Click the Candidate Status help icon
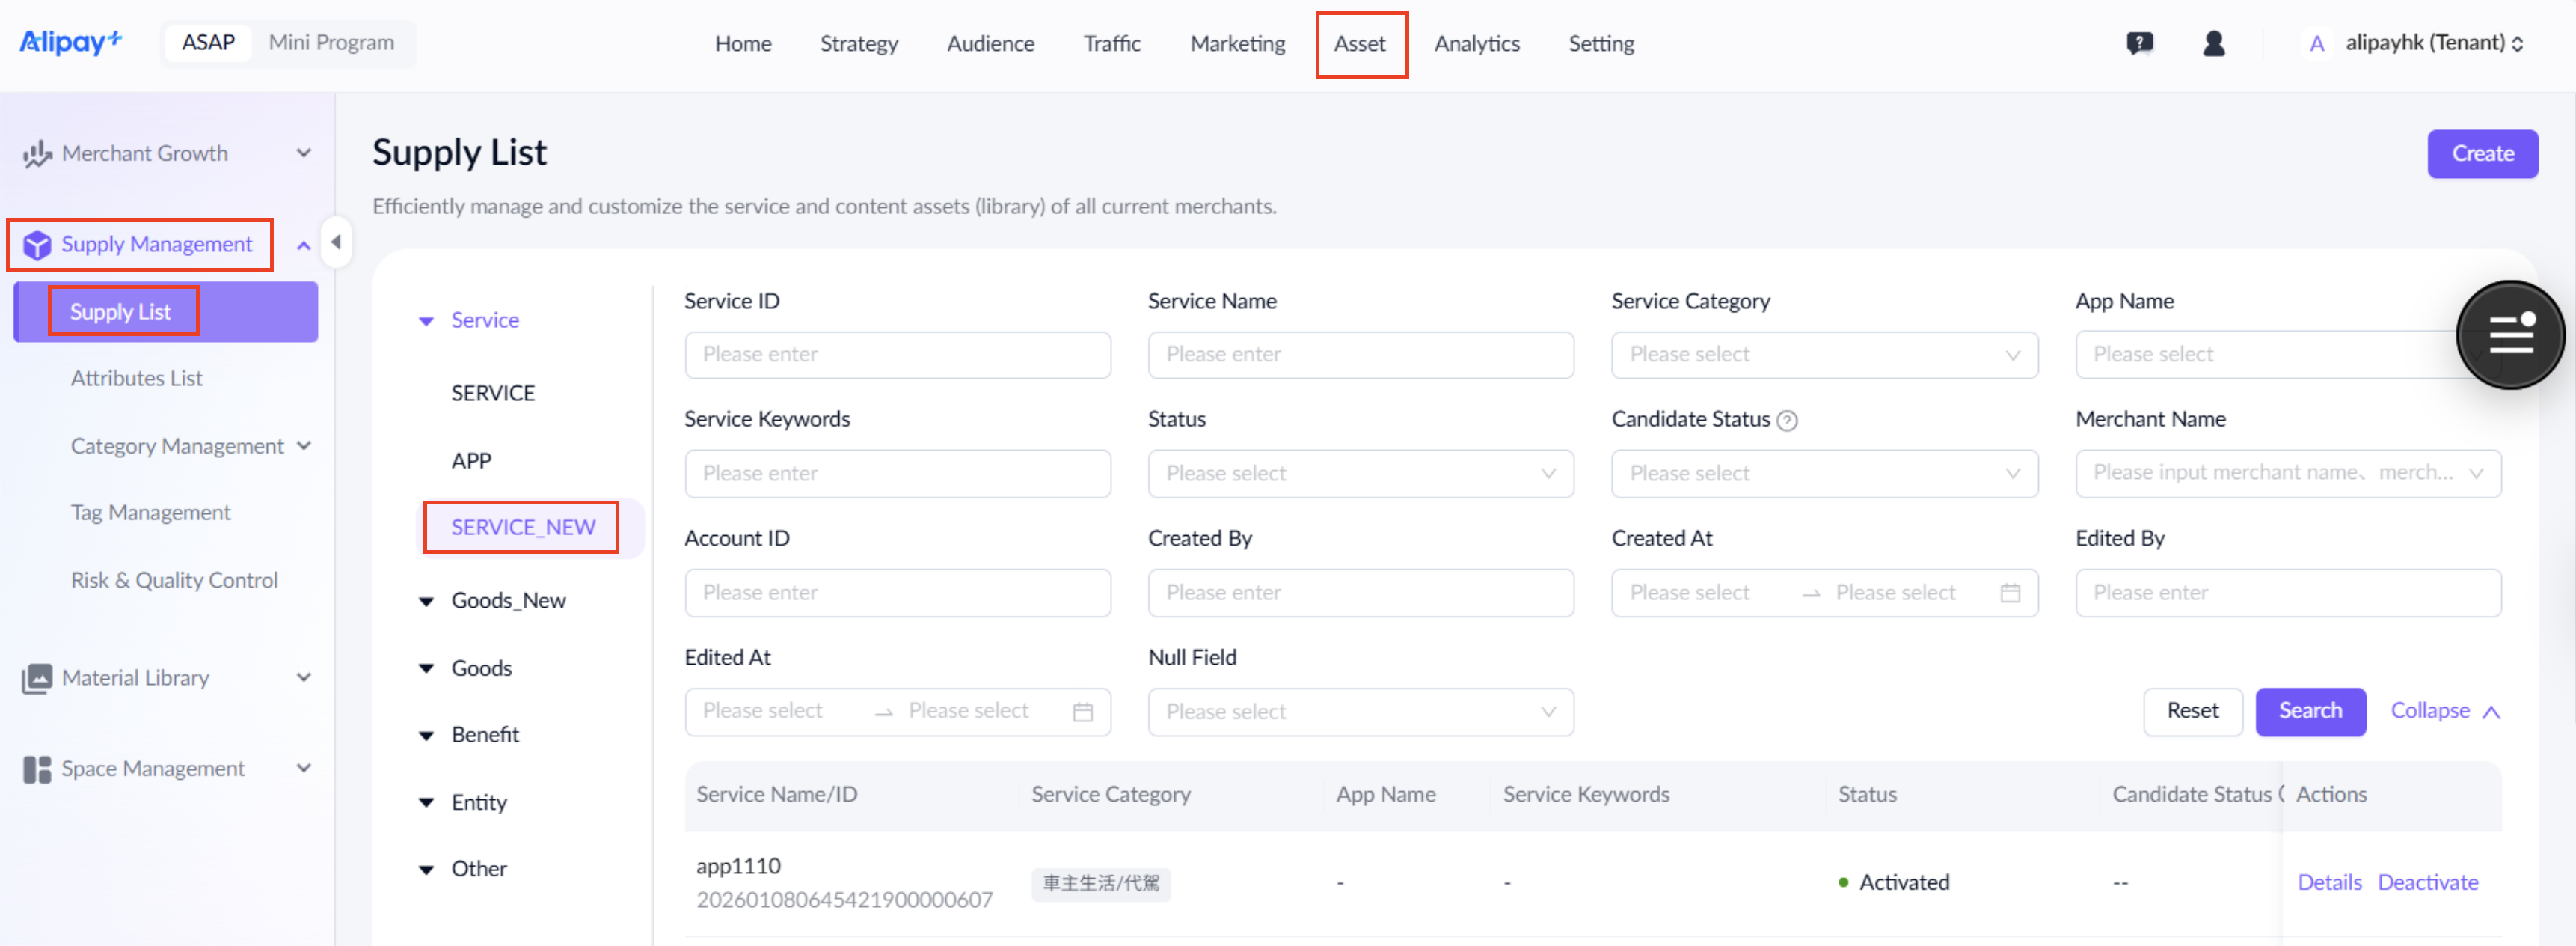The width and height of the screenshot is (2576, 946). [1787, 421]
